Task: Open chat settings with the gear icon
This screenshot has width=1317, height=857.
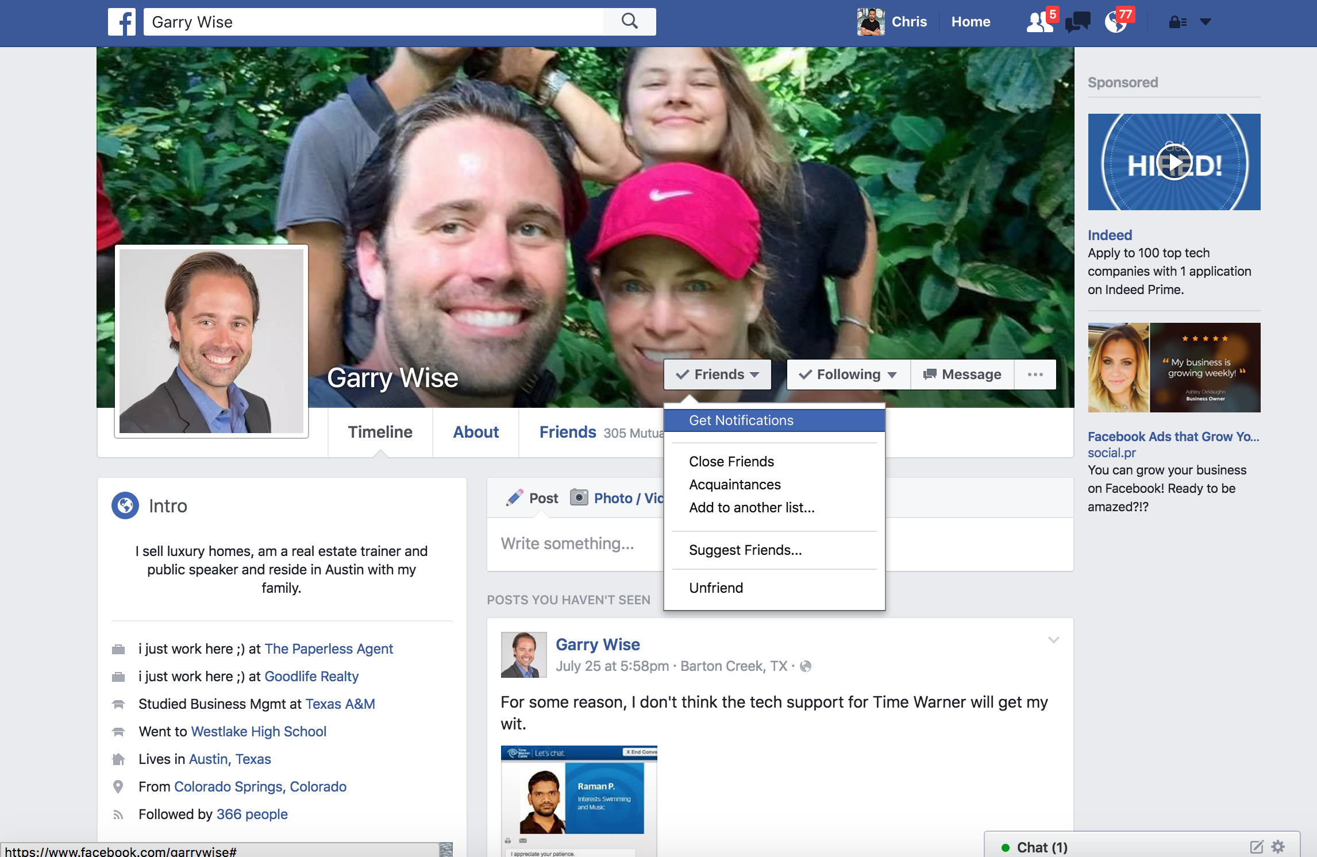Action: [x=1279, y=846]
